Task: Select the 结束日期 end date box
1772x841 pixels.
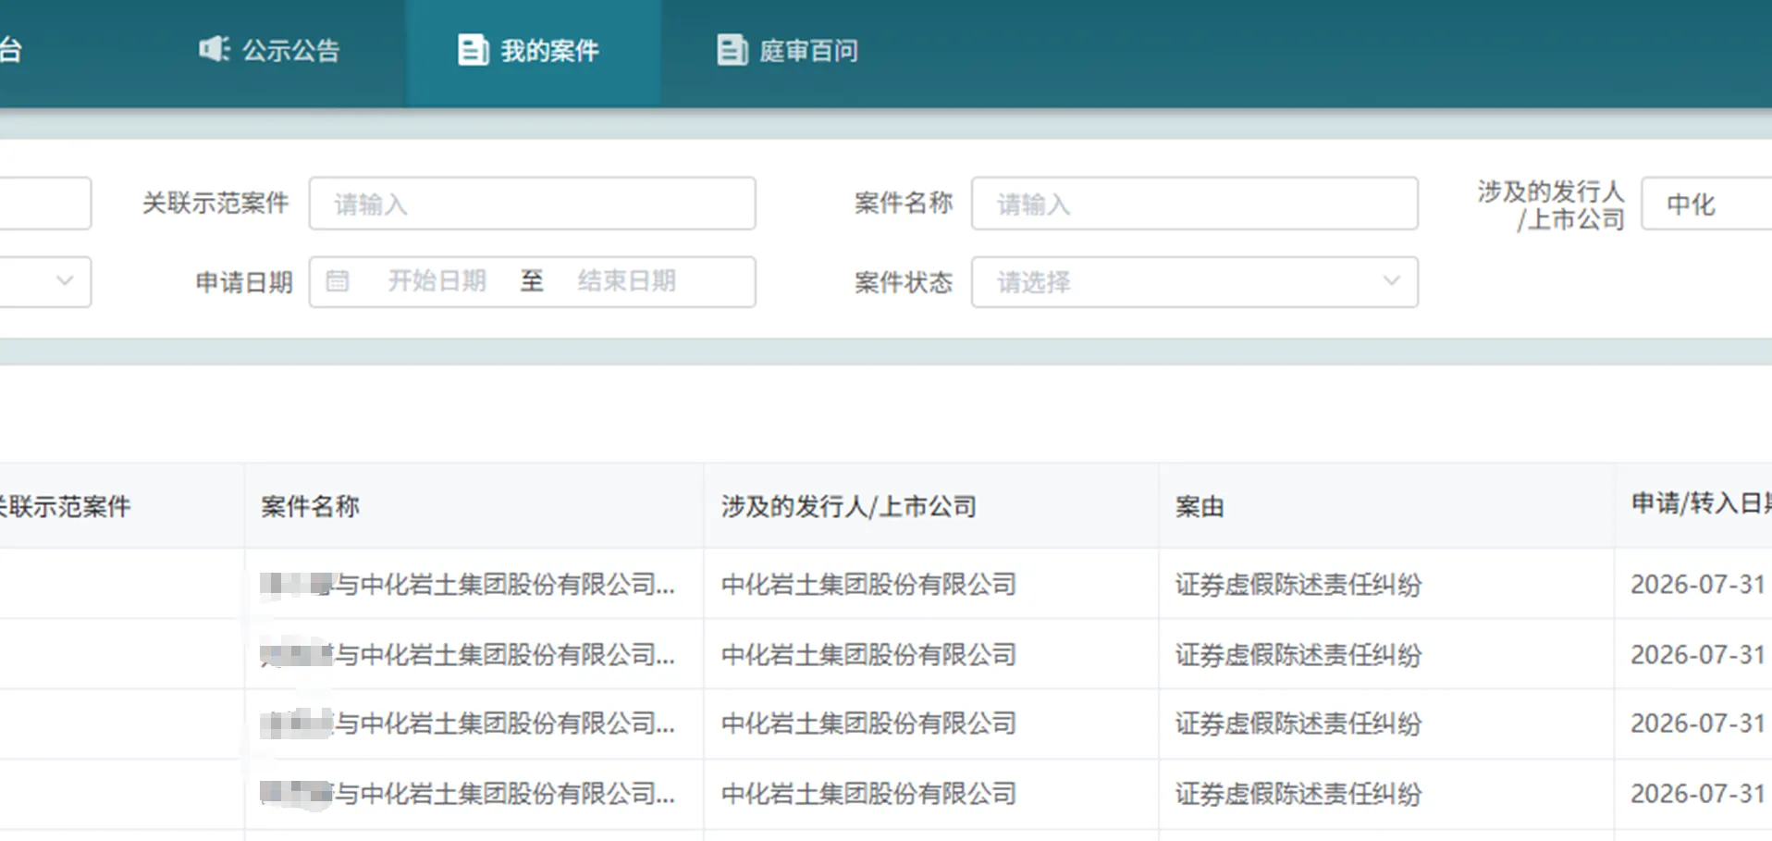Action: [x=627, y=281]
